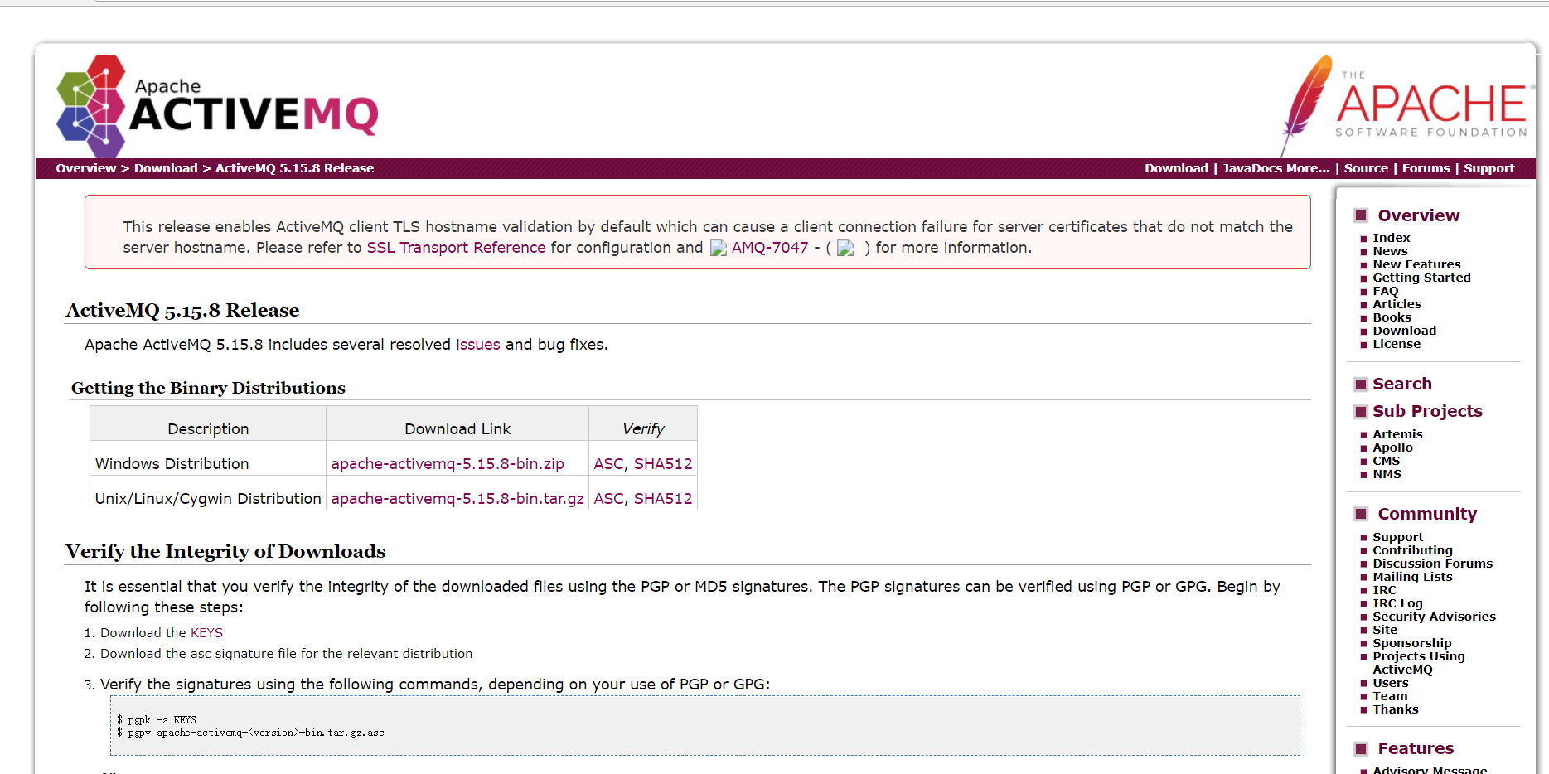Follow the resolved issues link
The width and height of the screenshot is (1549, 774).
point(478,345)
